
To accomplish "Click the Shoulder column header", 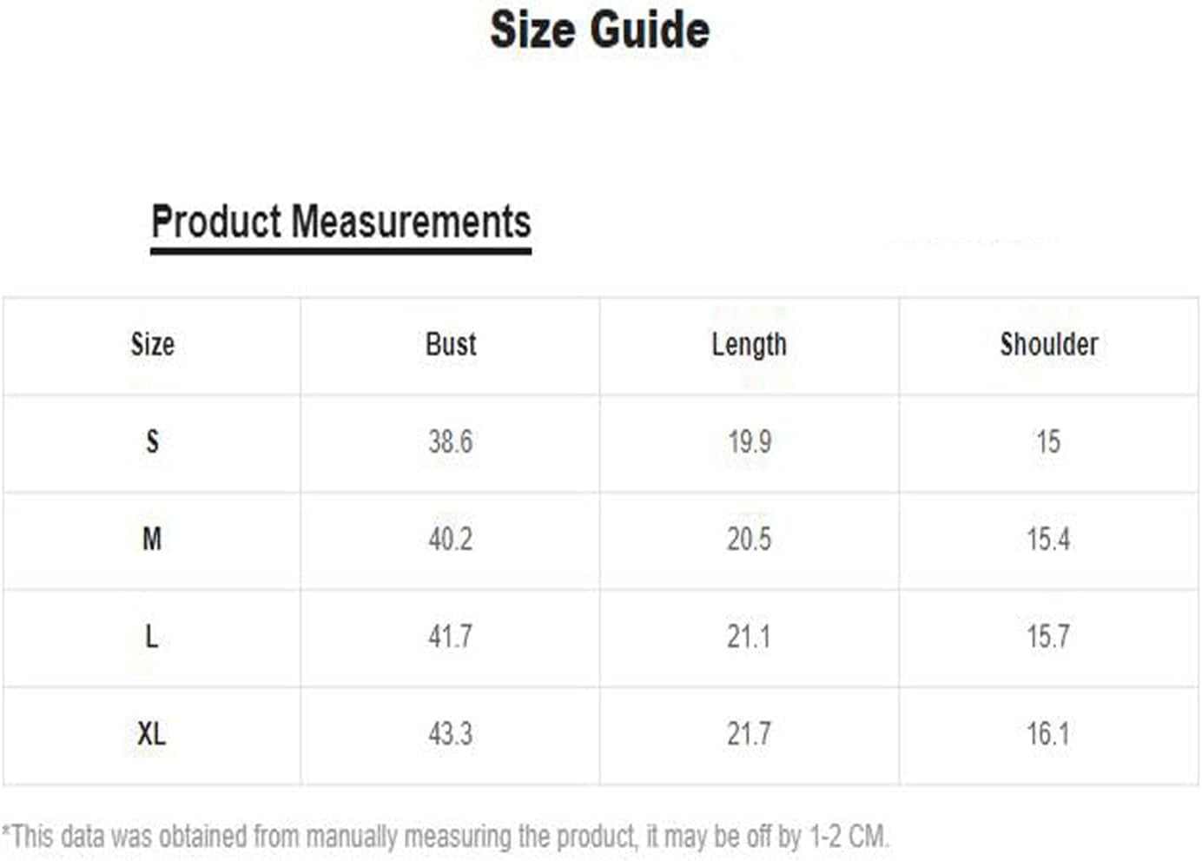I will pyautogui.click(x=1048, y=345).
